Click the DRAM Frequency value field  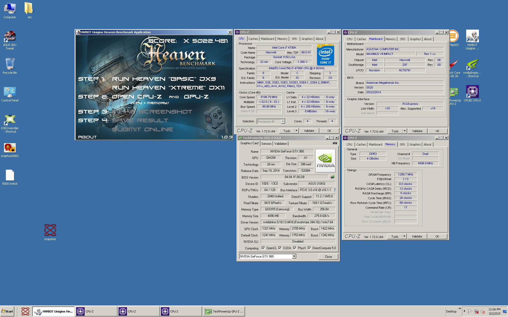click(x=406, y=174)
